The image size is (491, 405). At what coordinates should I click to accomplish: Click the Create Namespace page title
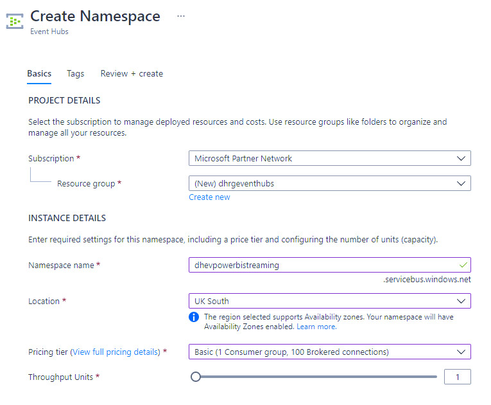pyautogui.click(x=95, y=16)
